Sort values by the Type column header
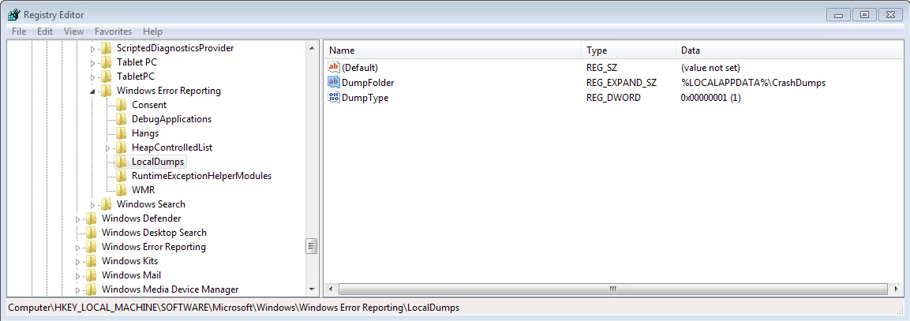 pos(628,50)
